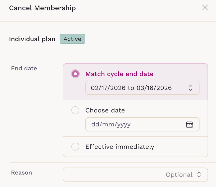
Task: Click the Match cycle end date label
Action: pos(119,74)
